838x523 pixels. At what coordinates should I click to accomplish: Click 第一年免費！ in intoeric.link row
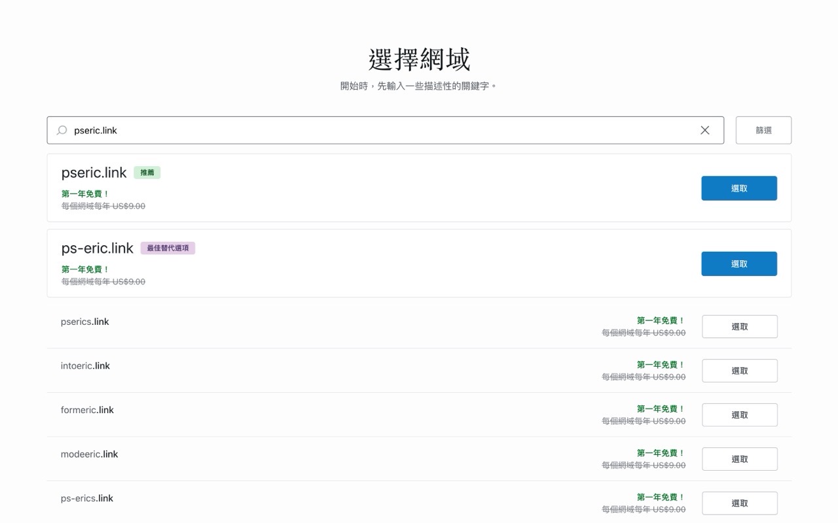pyautogui.click(x=661, y=365)
